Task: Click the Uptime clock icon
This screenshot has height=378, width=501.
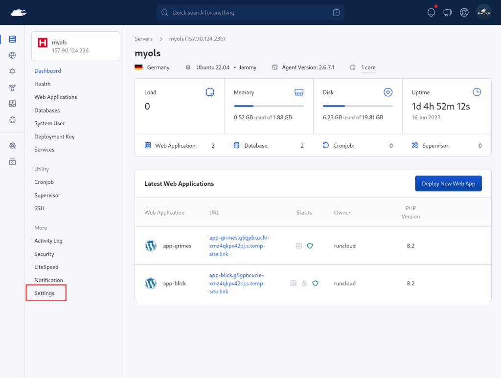Action: tap(477, 92)
